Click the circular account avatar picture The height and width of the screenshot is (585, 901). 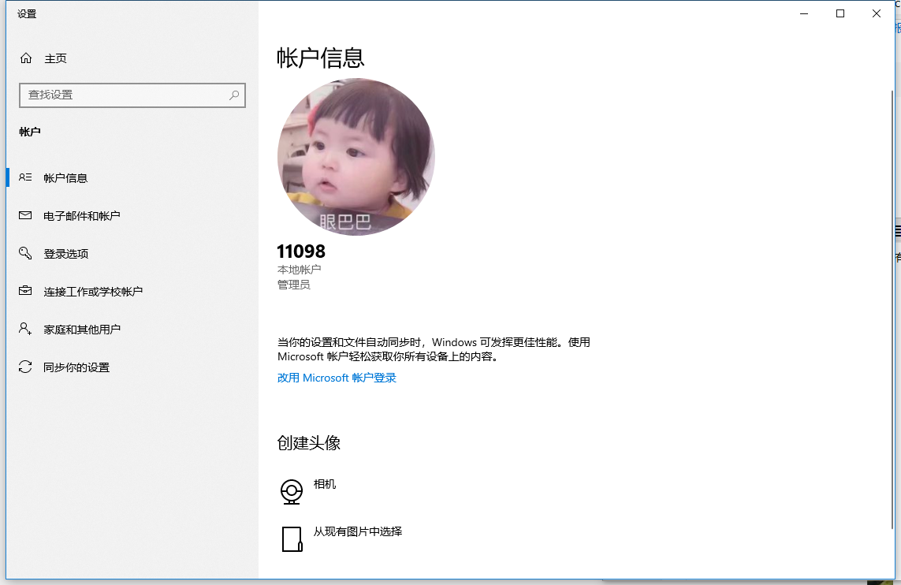(356, 157)
